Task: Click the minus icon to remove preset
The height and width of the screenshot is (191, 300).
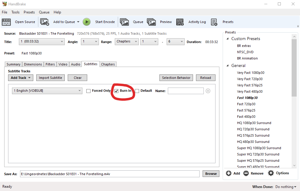Action: click(246, 173)
